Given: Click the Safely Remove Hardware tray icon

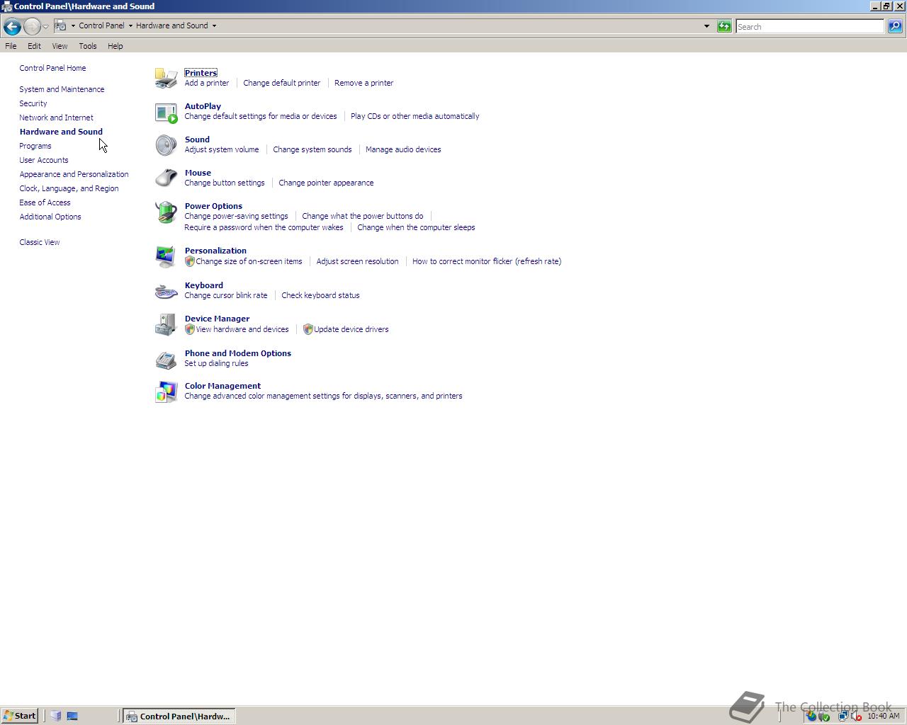Looking at the screenshot, I should (824, 716).
